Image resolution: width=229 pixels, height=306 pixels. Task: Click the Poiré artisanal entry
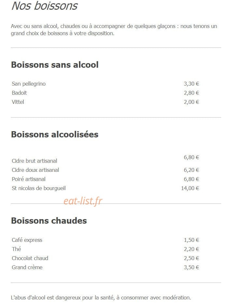pyautogui.click(x=29, y=179)
